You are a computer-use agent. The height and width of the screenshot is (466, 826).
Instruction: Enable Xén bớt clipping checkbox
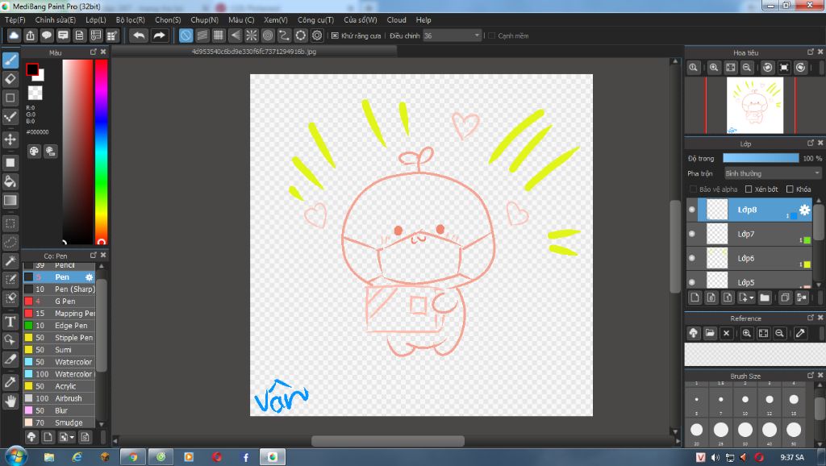[749, 189]
